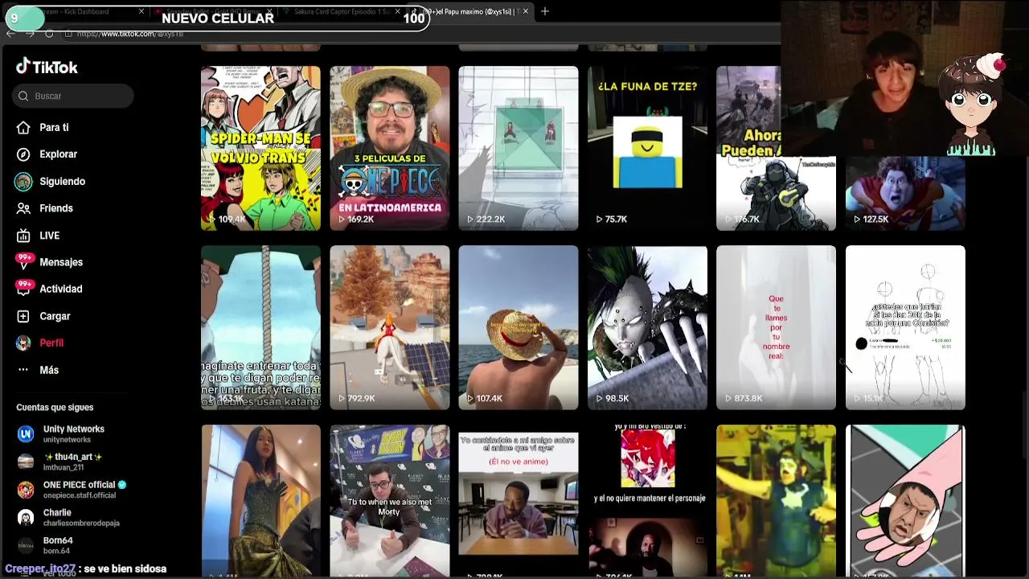Open the Explorar compass icon
Screen dimensions: 1029x579
23,154
